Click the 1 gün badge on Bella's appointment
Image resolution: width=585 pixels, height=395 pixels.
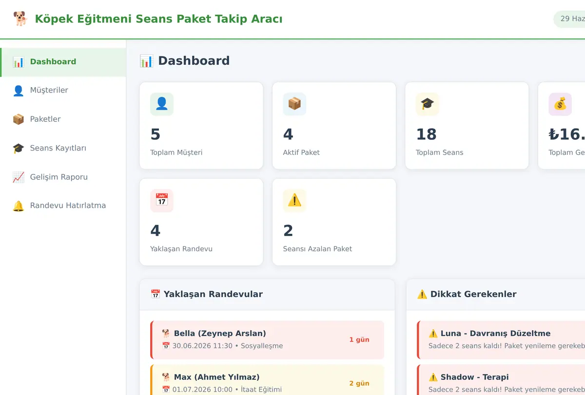tap(359, 340)
